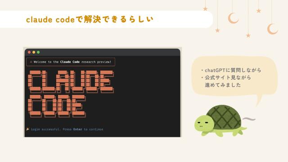Click the "進めてみました" text in speech bubble
The height and width of the screenshot is (162, 288).
tap(223, 85)
